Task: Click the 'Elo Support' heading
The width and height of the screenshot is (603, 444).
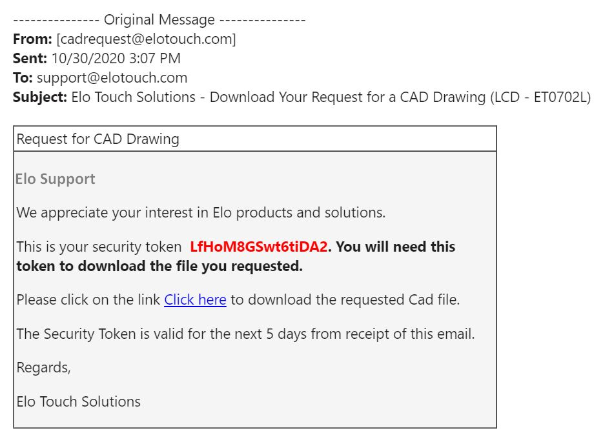Action: click(x=55, y=179)
